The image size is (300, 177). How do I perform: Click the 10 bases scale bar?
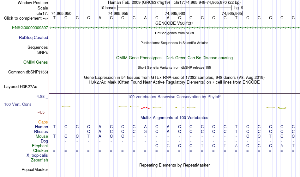point(175,8)
